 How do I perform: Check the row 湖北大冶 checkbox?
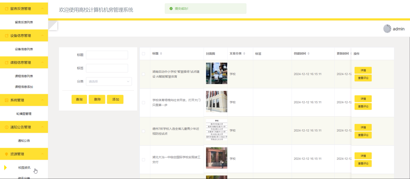(144, 160)
